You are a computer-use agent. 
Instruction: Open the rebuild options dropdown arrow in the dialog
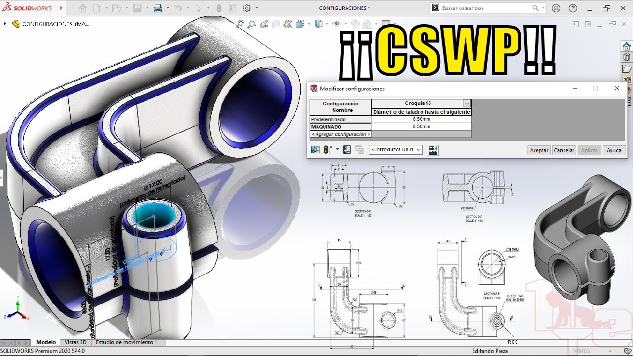(337, 149)
